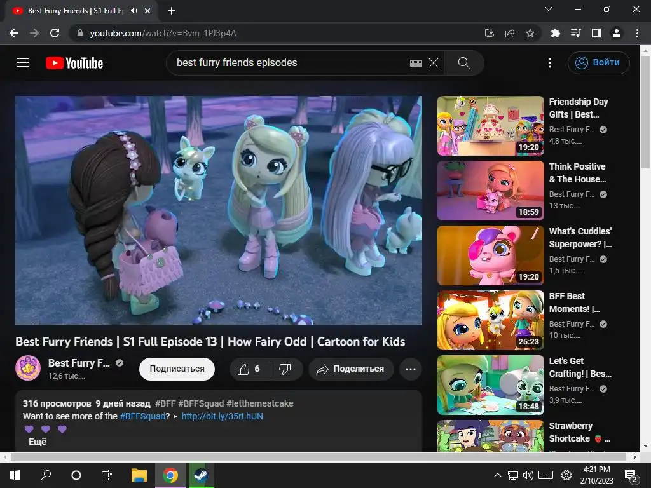Click the address bar URL
The width and height of the screenshot is (651, 488).
coord(163,33)
